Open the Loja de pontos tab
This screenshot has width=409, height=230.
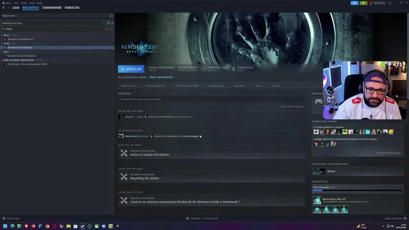tap(216, 86)
